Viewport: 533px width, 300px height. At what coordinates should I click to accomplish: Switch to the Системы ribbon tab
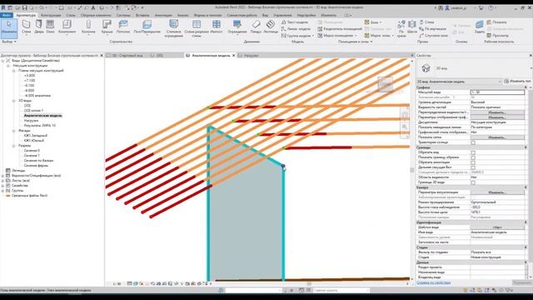[x=123, y=15]
